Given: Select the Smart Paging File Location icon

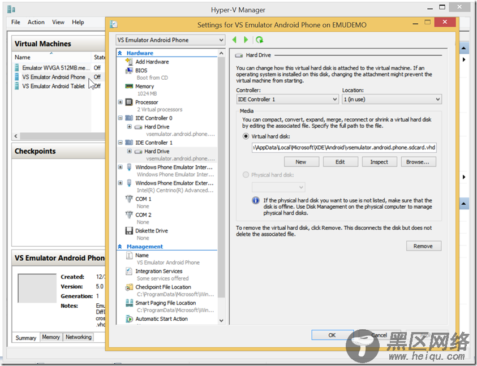Looking at the screenshot, I should pyautogui.click(x=129, y=303).
